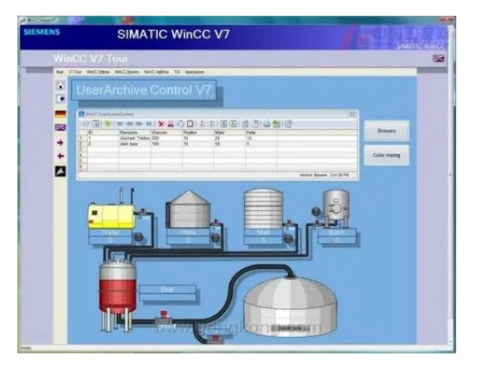Toggle the valve beside the Hops silo
Screen dimensions: 490x384
click(x=216, y=223)
